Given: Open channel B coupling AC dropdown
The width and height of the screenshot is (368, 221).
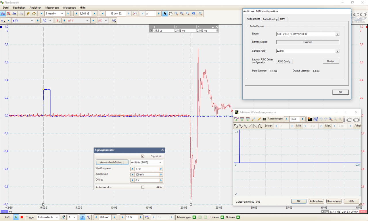Looking at the screenshot, I should (x=106, y=21).
